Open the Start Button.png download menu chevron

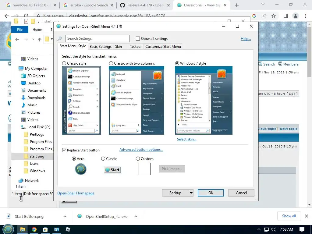click(65, 217)
